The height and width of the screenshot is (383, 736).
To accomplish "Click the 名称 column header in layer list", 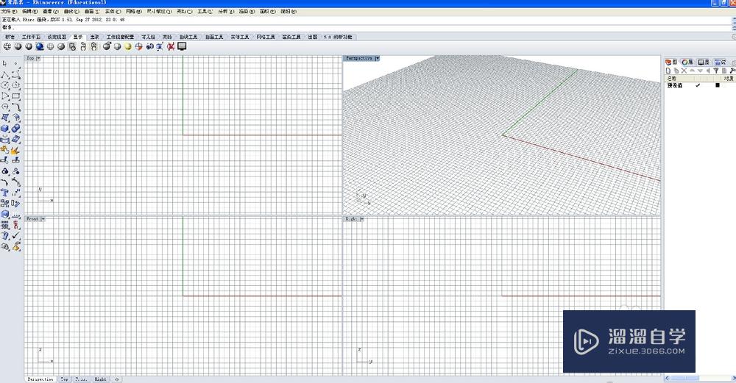I will [x=672, y=78].
